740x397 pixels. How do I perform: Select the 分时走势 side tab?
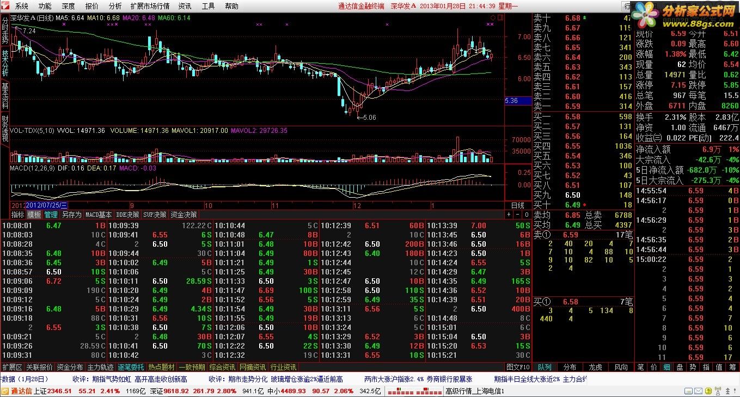coord(5,30)
